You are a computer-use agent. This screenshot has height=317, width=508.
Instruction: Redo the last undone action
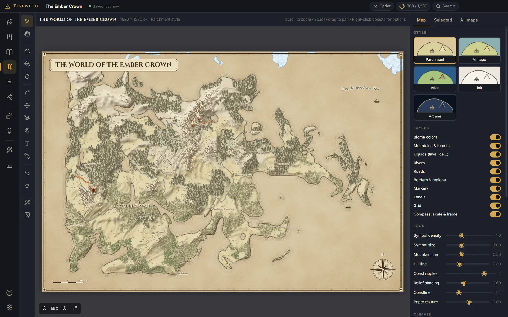pyautogui.click(x=27, y=186)
